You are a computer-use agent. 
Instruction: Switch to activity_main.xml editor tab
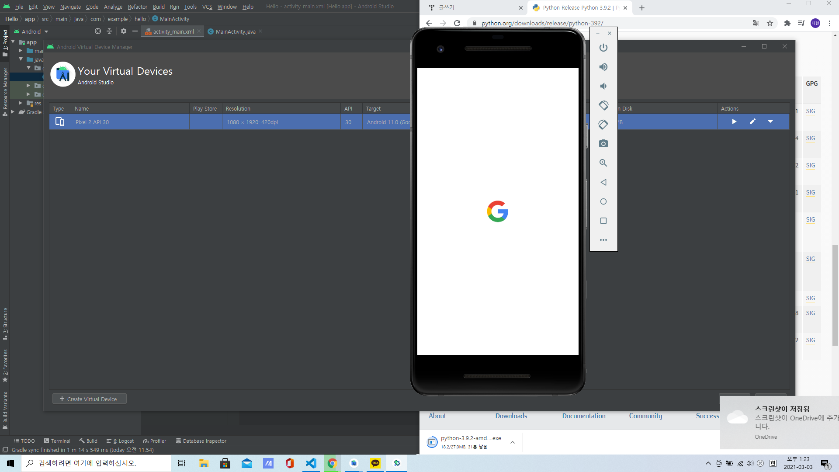[x=173, y=31]
